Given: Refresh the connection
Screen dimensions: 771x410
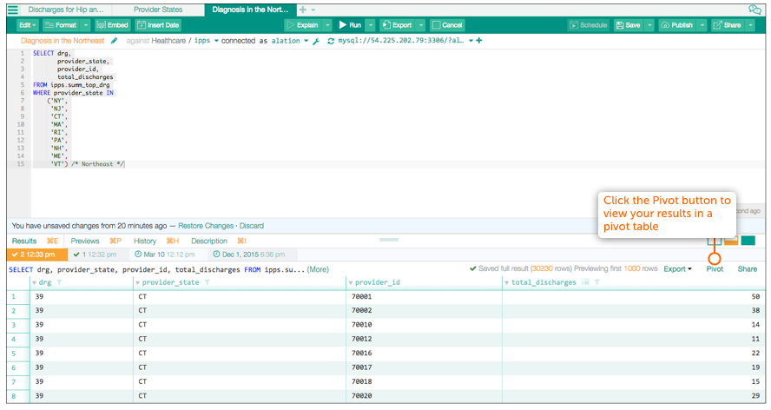Looking at the screenshot, I should [x=331, y=42].
